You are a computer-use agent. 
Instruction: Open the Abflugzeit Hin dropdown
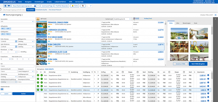pyautogui.click(x=26, y=41)
